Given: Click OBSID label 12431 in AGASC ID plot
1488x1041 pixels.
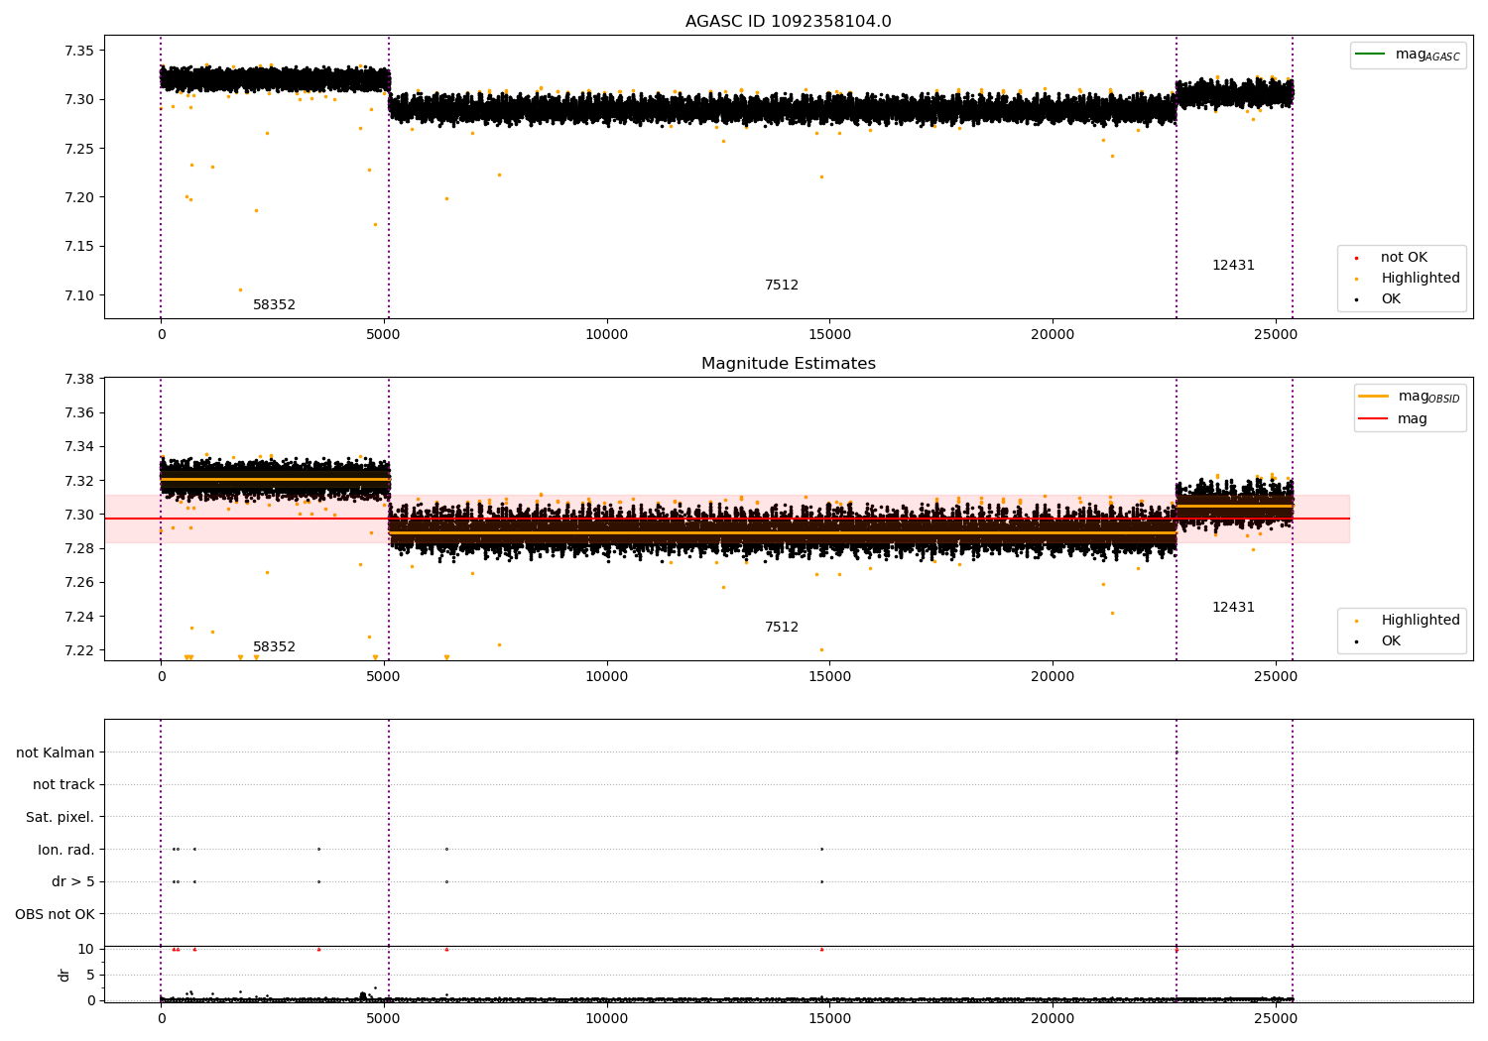Looking at the screenshot, I should [x=1233, y=266].
